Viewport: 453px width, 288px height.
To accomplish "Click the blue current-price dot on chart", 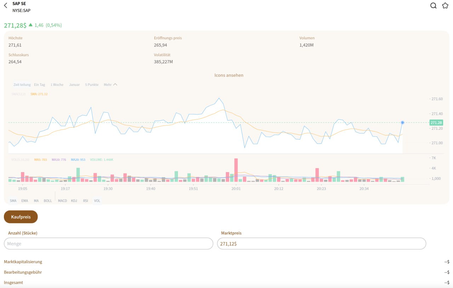I will coord(402,123).
